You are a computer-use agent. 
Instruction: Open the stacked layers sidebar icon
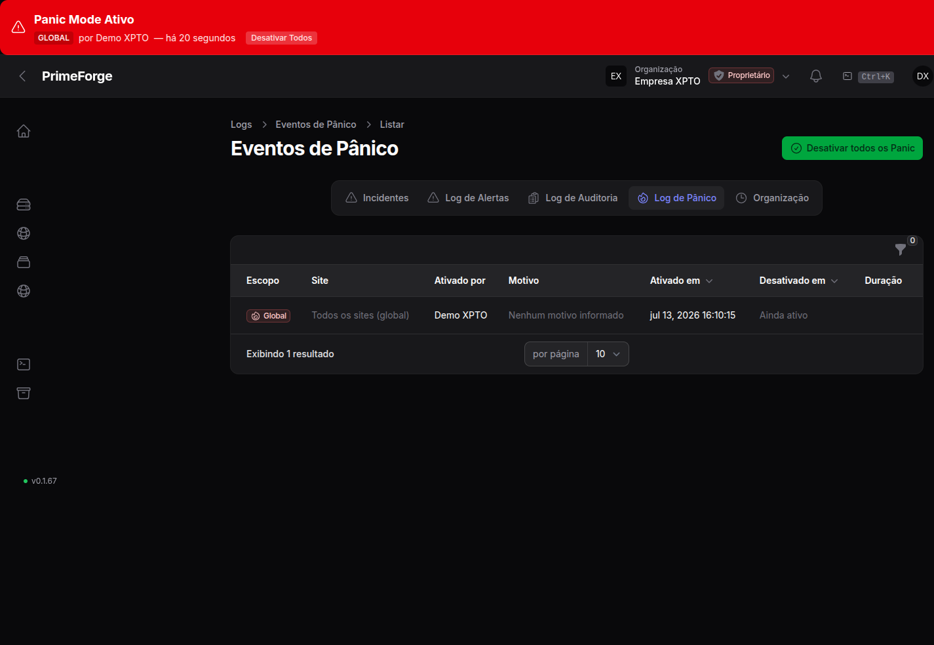[x=24, y=262]
